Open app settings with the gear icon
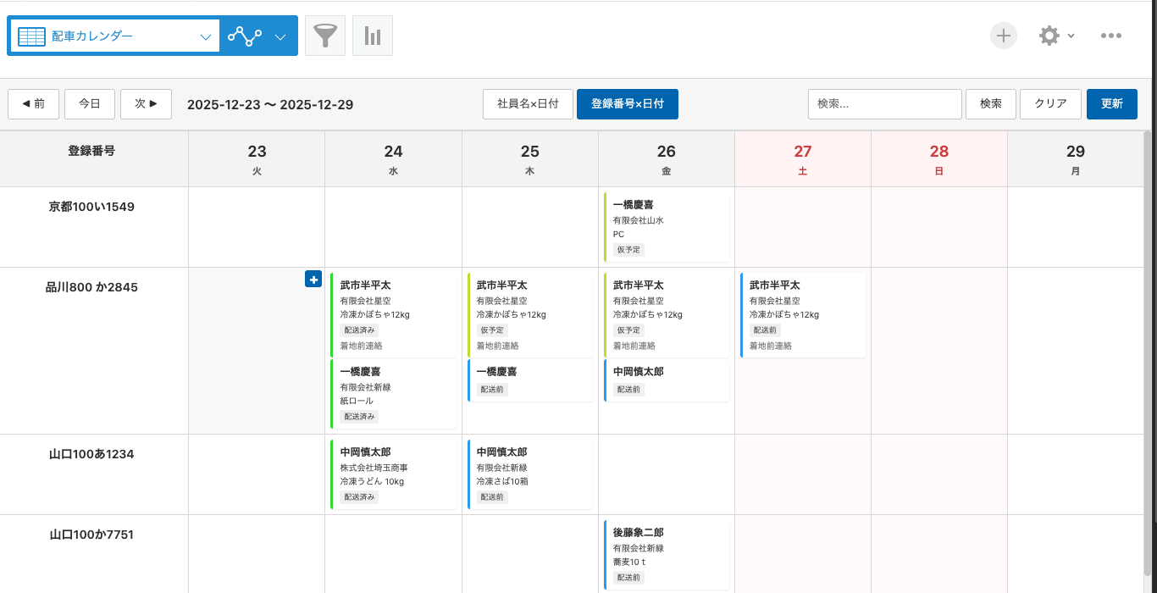This screenshot has width=1157, height=593. [x=1049, y=36]
